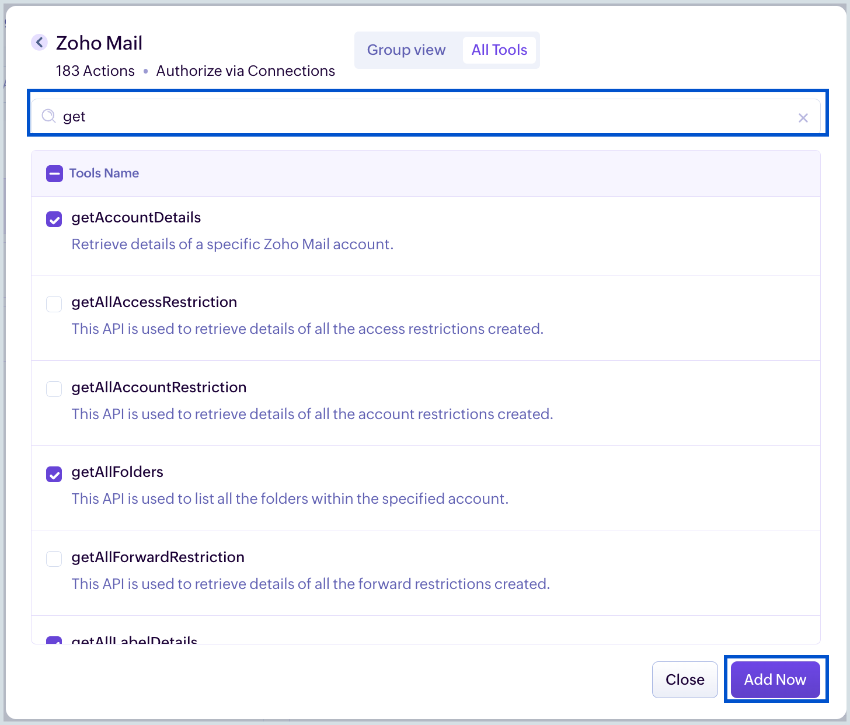The image size is (850, 725).
Task: Check the getAllForwardRestriction checkbox
Action: (54, 559)
